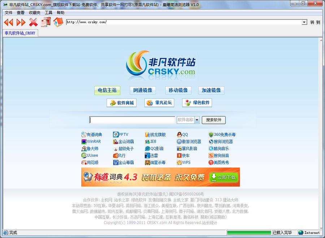The image size is (325, 238).
Task: Click the 超级兔子 rabbit icon
Action: (x=116, y=149)
